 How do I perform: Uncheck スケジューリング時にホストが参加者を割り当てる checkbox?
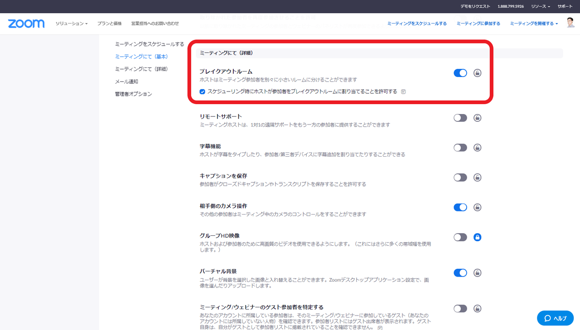tap(203, 91)
